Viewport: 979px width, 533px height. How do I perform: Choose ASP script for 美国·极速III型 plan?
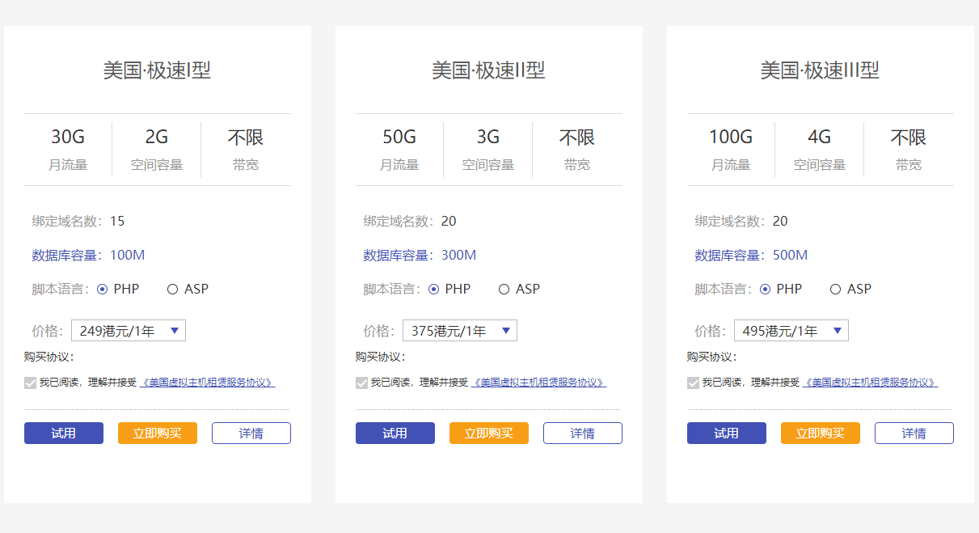point(835,290)
